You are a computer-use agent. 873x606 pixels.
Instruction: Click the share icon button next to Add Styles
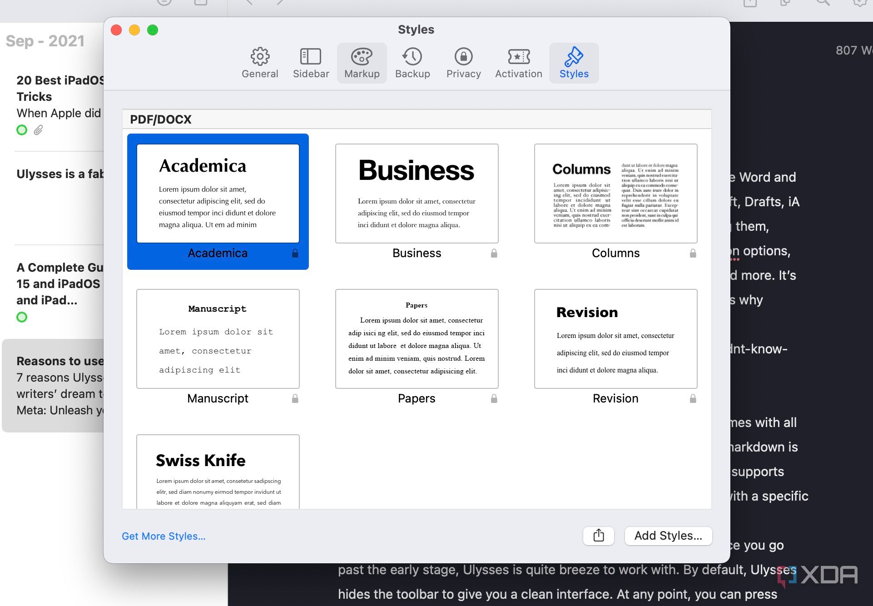click(599, 536)
